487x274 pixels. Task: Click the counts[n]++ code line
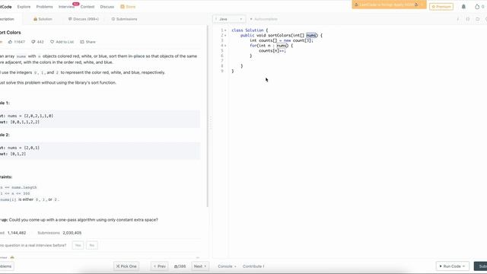coord(272,51)
